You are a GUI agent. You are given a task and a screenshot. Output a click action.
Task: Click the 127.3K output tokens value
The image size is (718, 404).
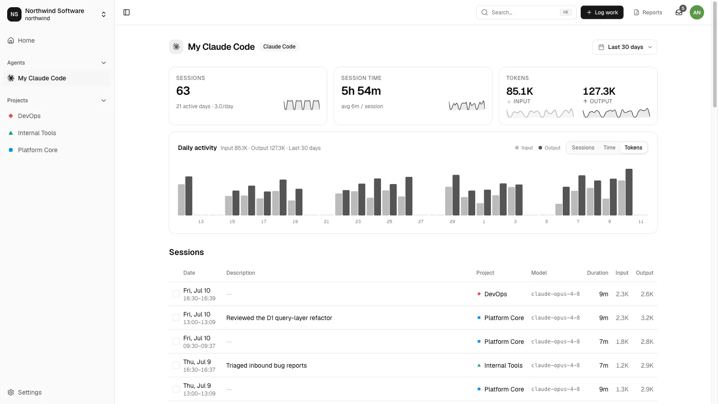click(599, 91)
